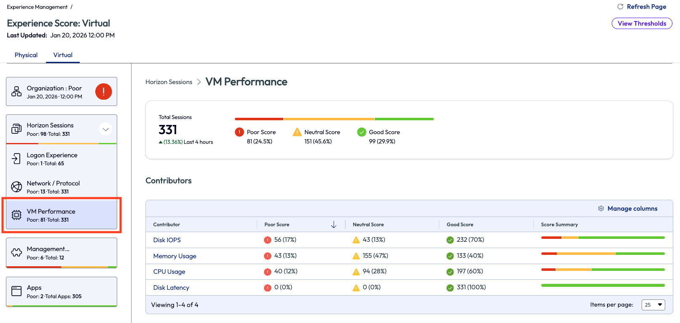Image resolution: width=680 pixels, height=323 pixels.
Task: Click the Management puzzle piece icon
Action: pyautogui.click(x=16, y=252)
